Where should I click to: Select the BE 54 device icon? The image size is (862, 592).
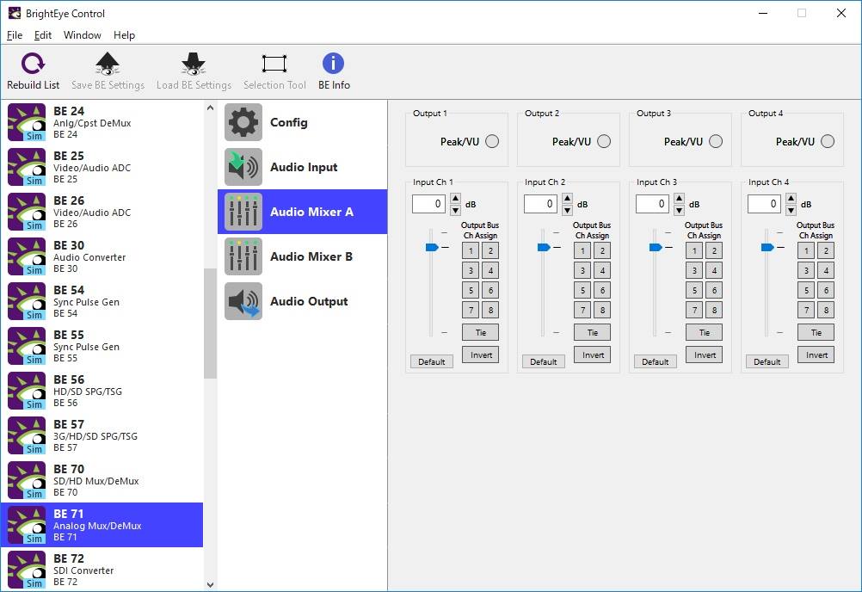[x=27, y=301]
